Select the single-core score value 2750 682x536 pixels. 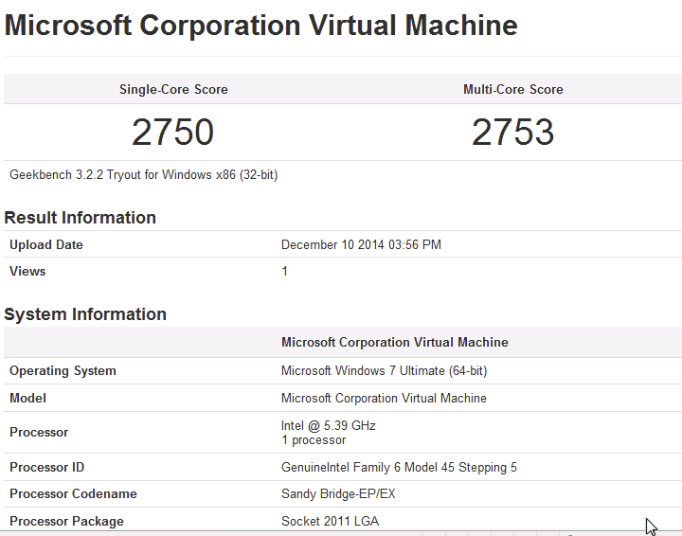click(x=173, y=133)
